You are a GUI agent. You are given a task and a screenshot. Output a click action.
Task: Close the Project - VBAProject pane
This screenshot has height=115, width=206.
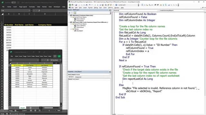point(110,10)
